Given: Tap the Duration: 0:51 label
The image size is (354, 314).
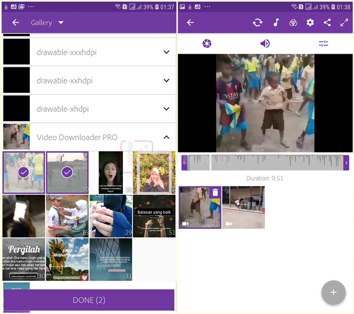Looking at the screenshot, I should tap(264, 178).
